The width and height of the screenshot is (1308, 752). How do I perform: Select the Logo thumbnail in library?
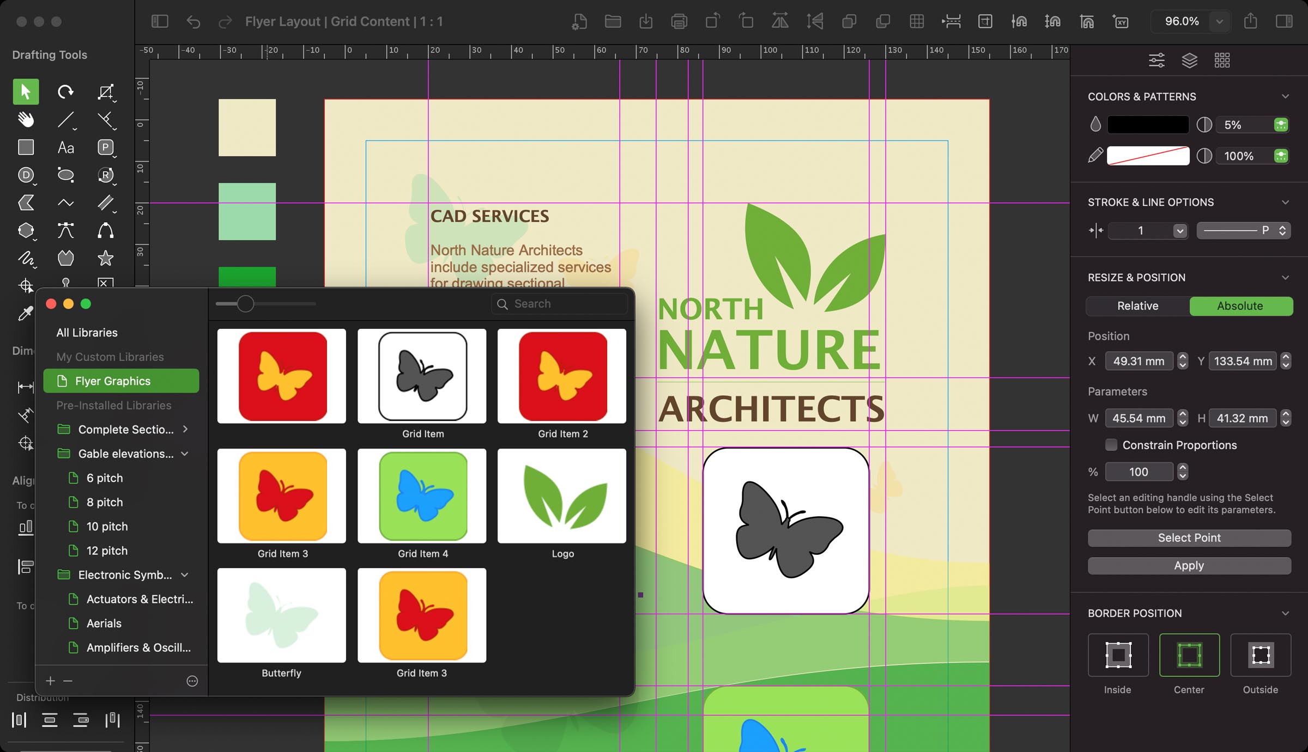coord(561,496)
